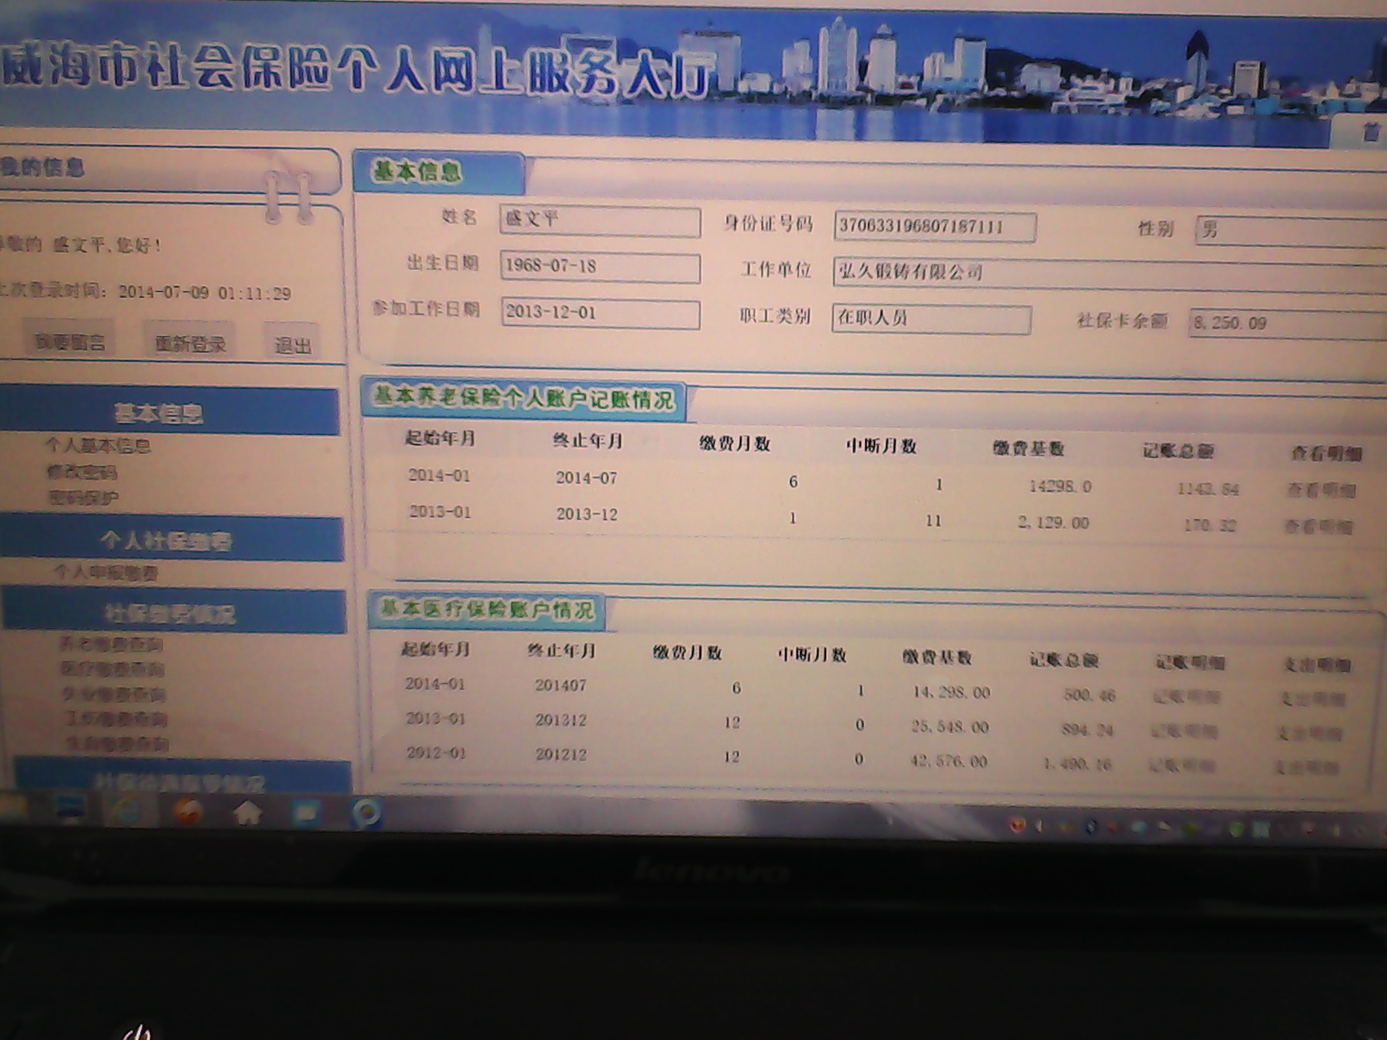Click the 职工类别 field showing 在职人员
This screenshot has height=1040, width=1387.
pos(931,318)
